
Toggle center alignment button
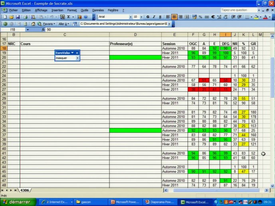(x=174, y=17)
